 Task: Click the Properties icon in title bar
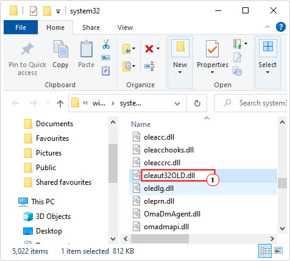[x=34, y=11]
